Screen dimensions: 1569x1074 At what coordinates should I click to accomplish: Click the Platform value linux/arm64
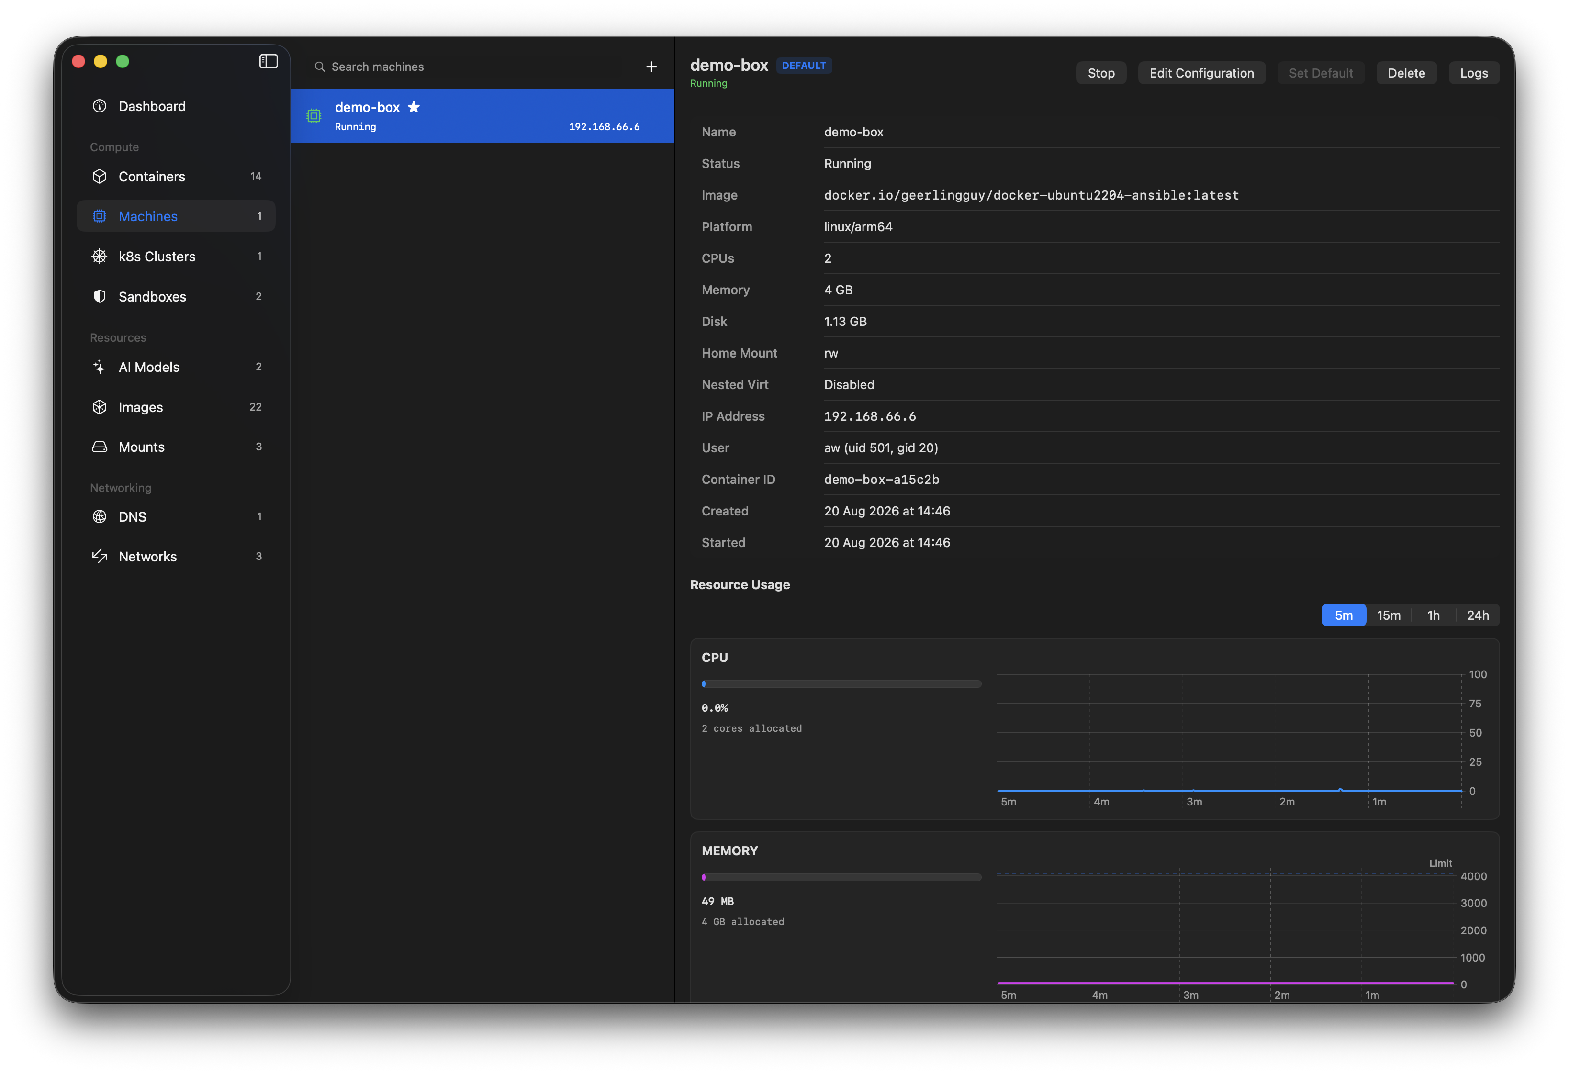pos(857,226)
